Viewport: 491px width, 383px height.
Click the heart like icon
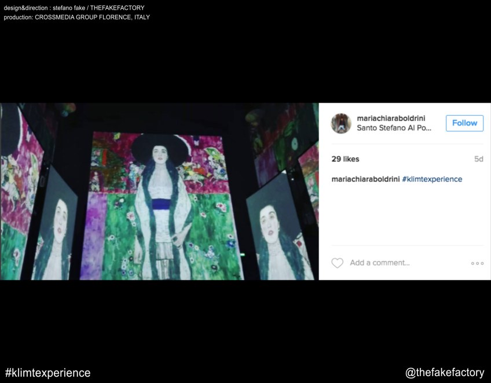pos(337,263)
